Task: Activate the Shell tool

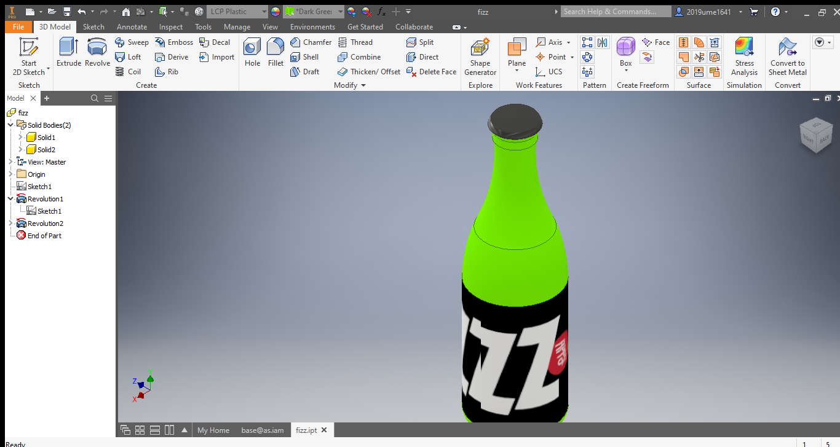Action: pos(304,57)
